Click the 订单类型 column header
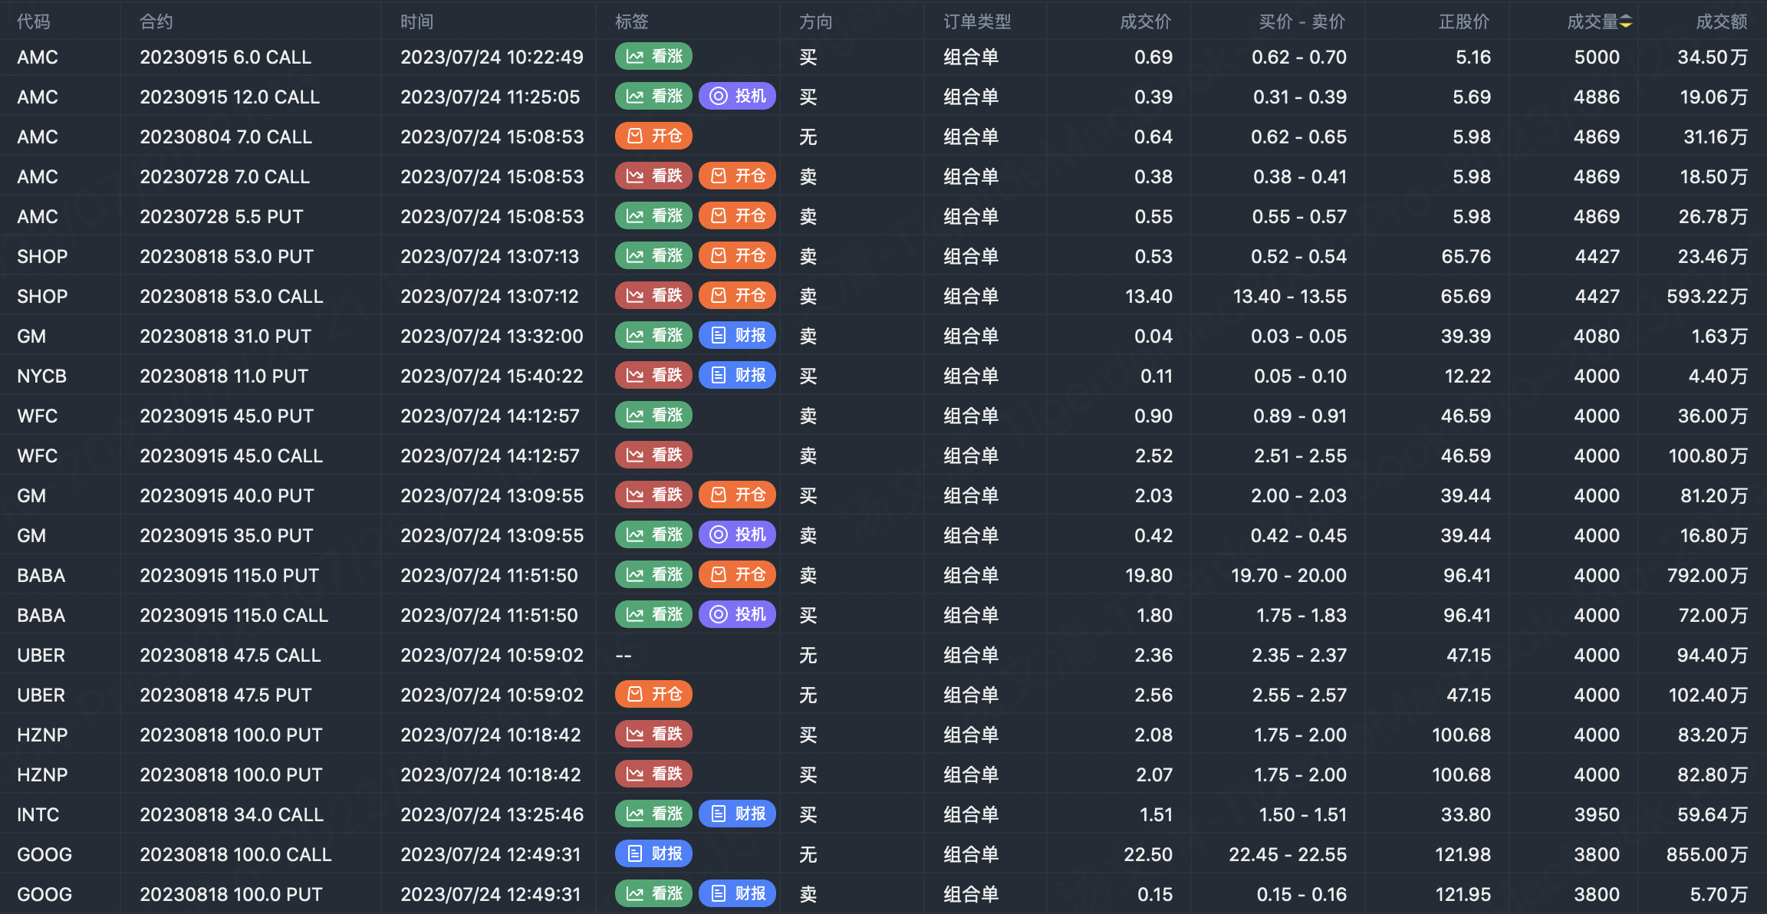The width and height of the screenshot is (1767, 914). [978, 21]
